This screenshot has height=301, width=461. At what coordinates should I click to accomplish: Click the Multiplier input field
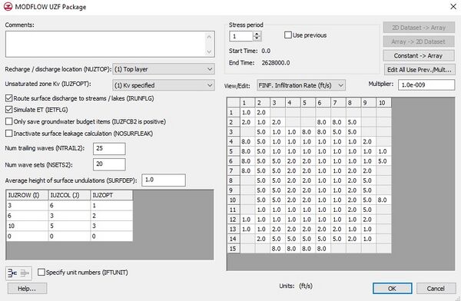click(x=426, y=84)
